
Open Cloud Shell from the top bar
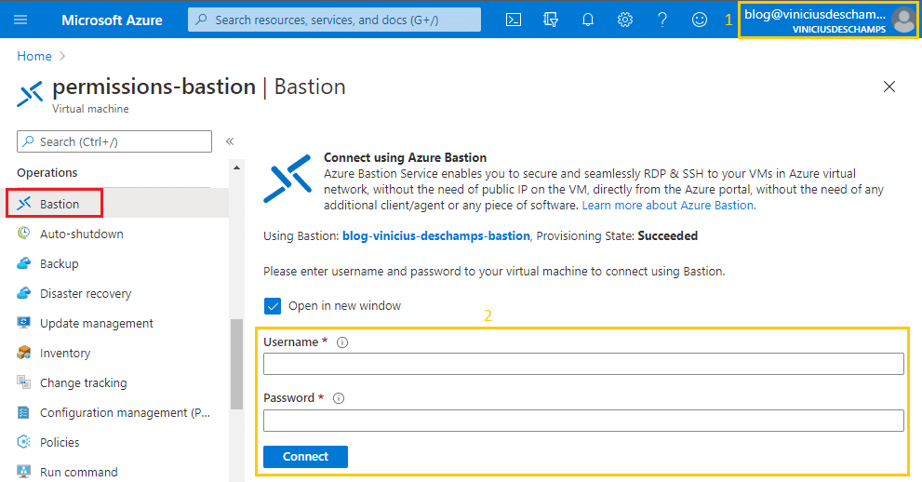[514, 20]
